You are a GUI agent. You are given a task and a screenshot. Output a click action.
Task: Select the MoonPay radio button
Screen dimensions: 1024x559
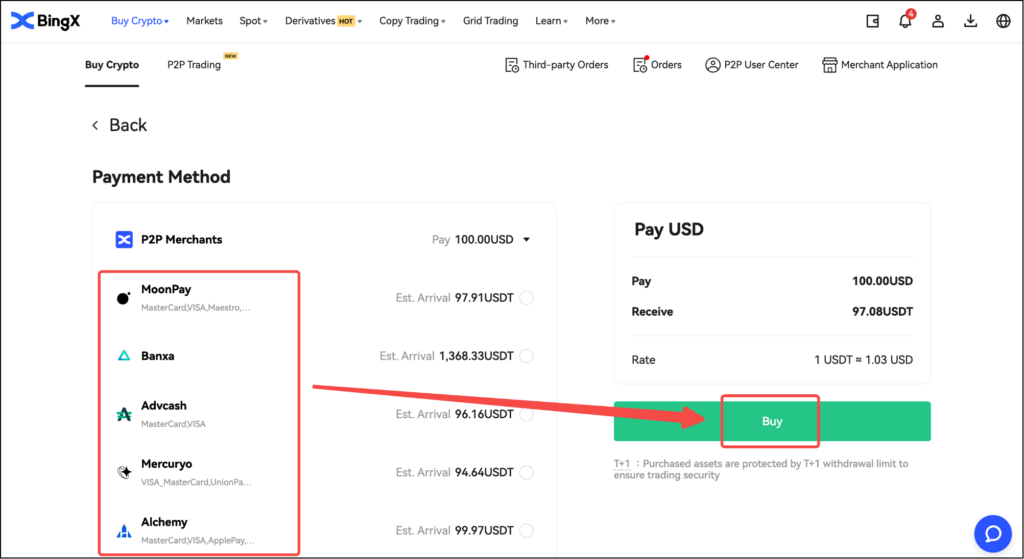(x=527, y=298)
